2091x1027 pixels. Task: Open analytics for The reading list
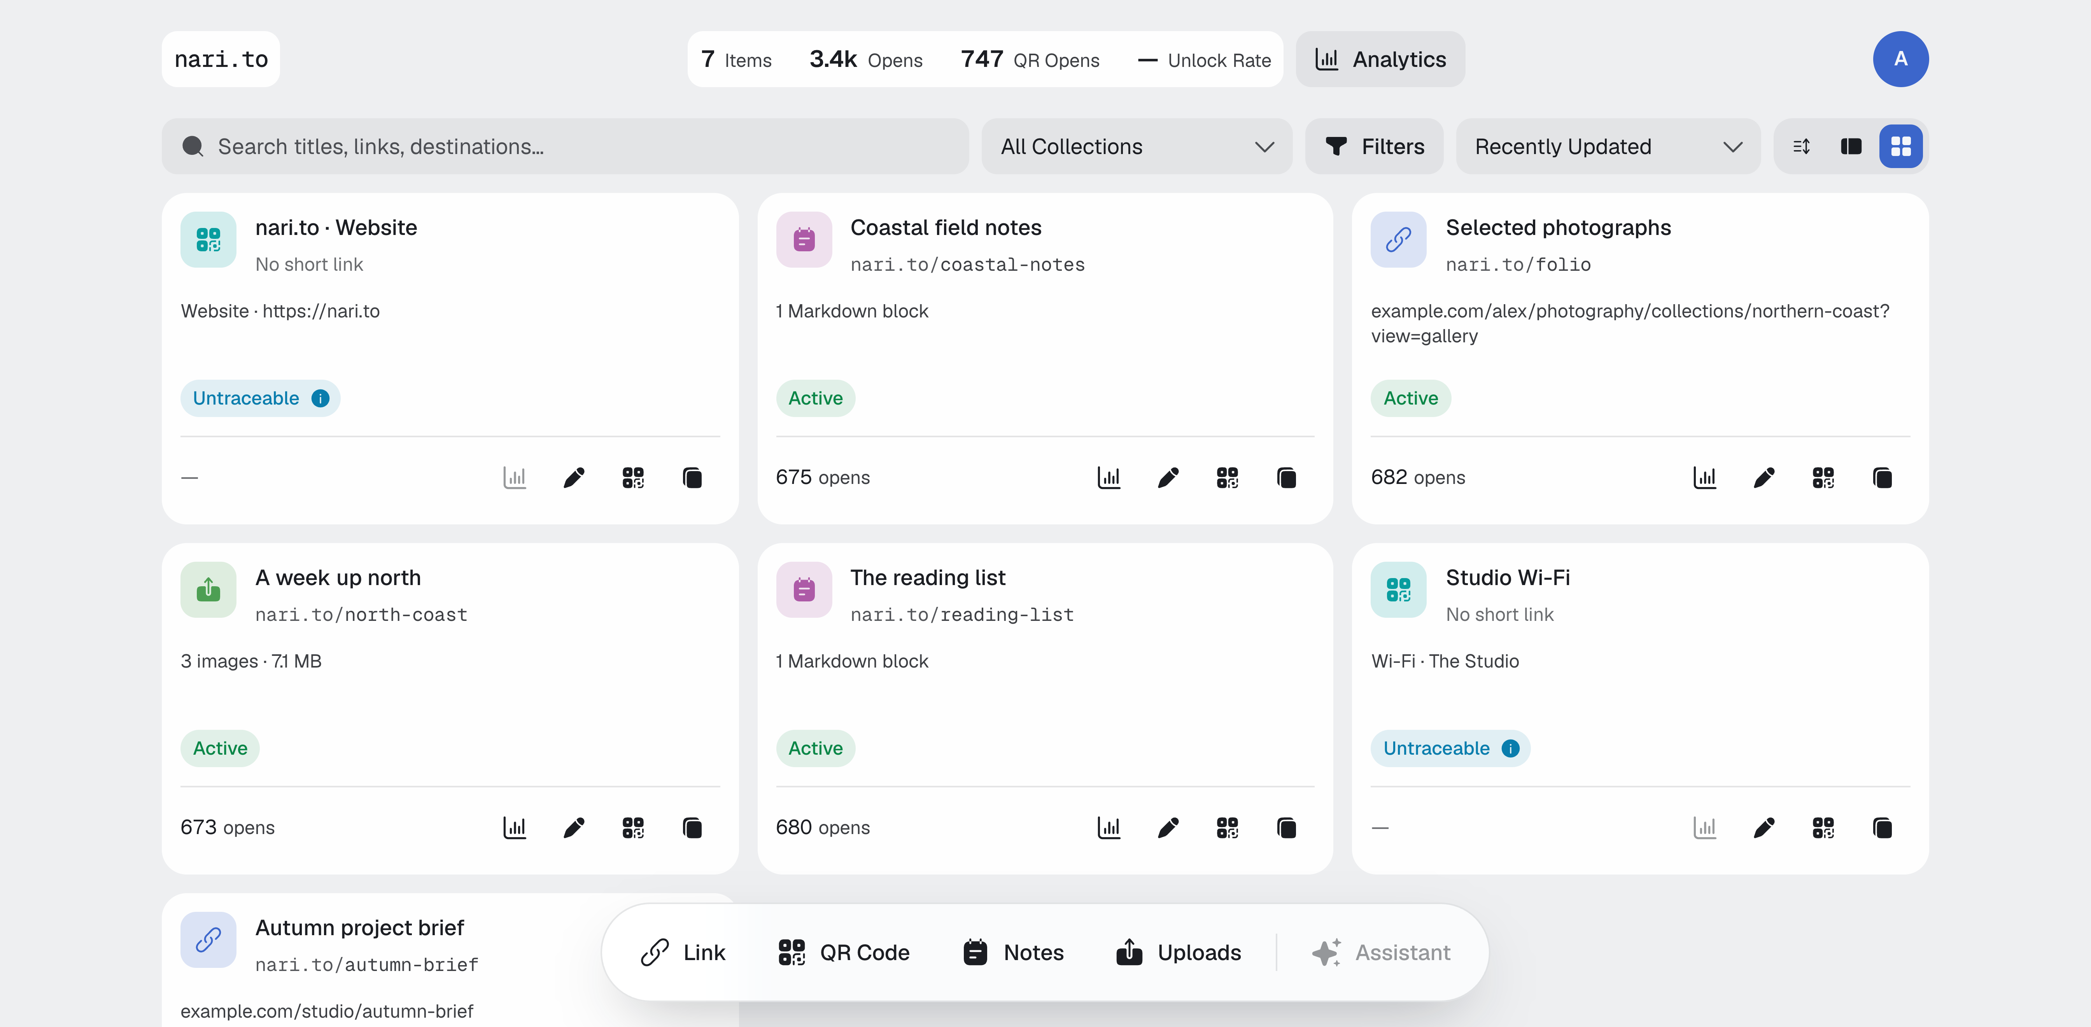point(1109,827)
